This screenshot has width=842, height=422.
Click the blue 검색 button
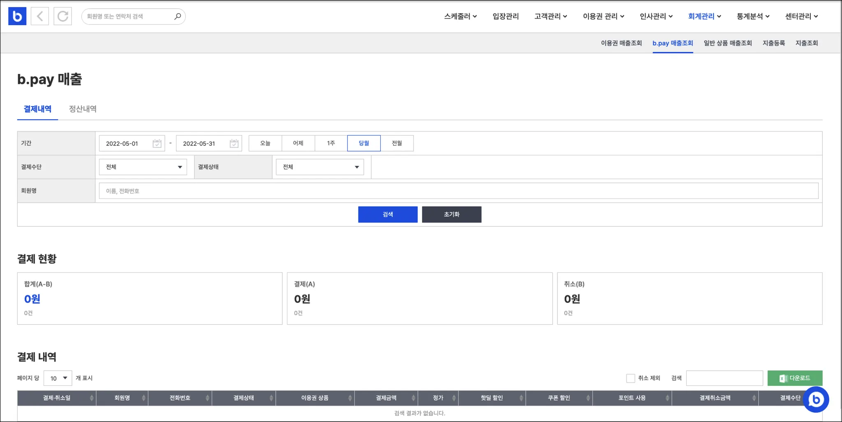tap(388, 214)
